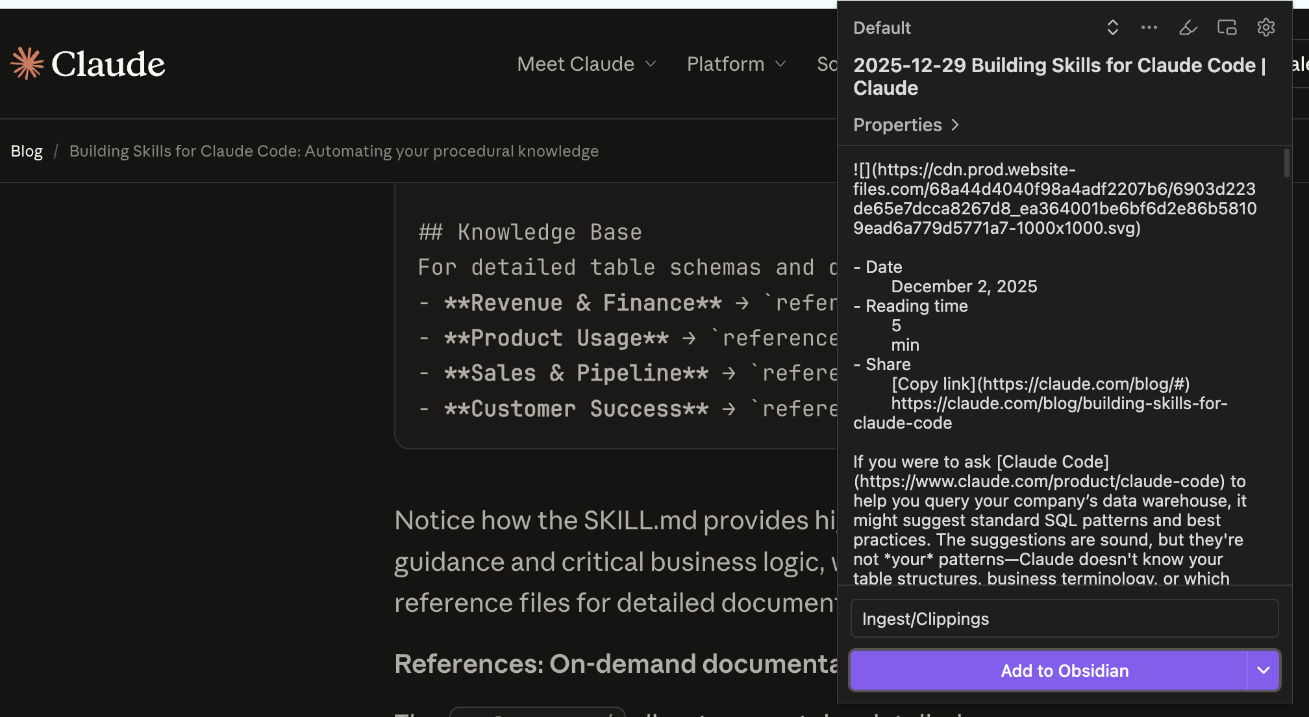Screen dimensions: 1309x717
Task: Click the Building Skills for Claude Code breadcrumb
Action: [x=333, y=151]
